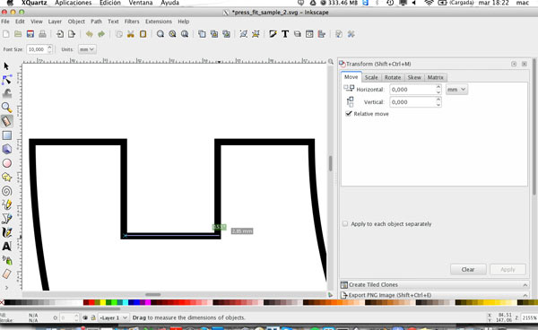Expand more tools chevron in toolbox
This screenshot has width=538, height=330.
[x=6, y=288]
